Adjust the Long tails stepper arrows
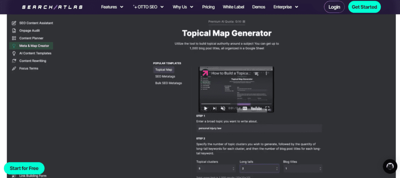The width and height of the screenshot is (400, 178). 277,169
